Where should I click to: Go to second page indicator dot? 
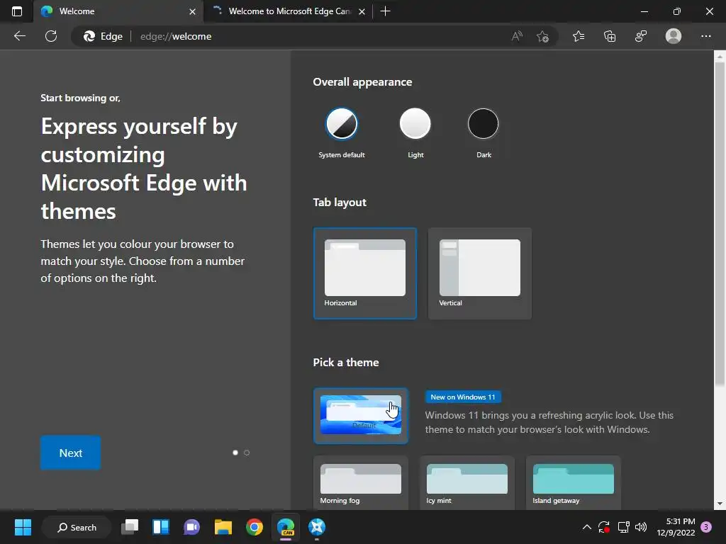[247, 453]
